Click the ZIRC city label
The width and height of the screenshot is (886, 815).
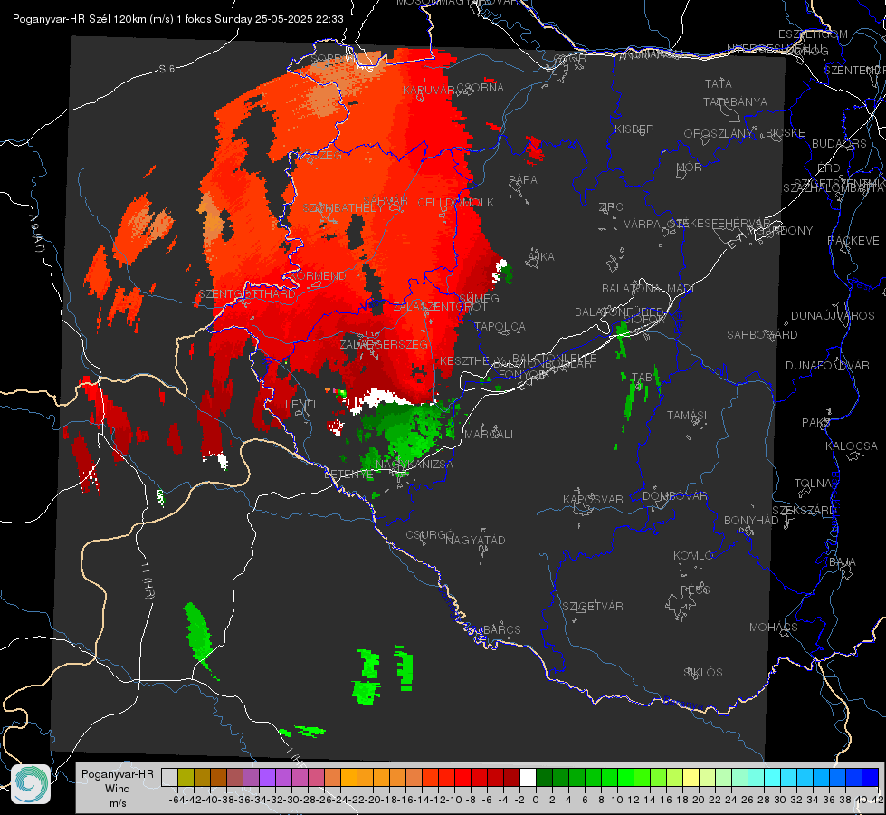tap(611, 207)
